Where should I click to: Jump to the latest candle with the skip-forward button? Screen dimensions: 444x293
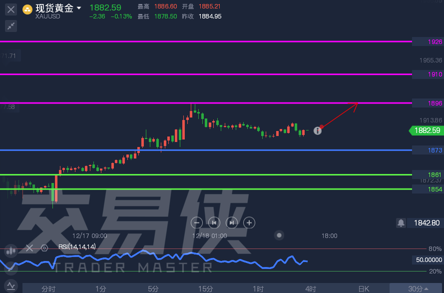(x=232, y=222)
